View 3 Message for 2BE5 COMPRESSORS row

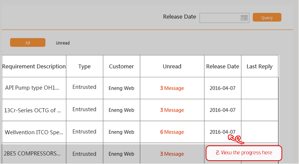[172, 154]
